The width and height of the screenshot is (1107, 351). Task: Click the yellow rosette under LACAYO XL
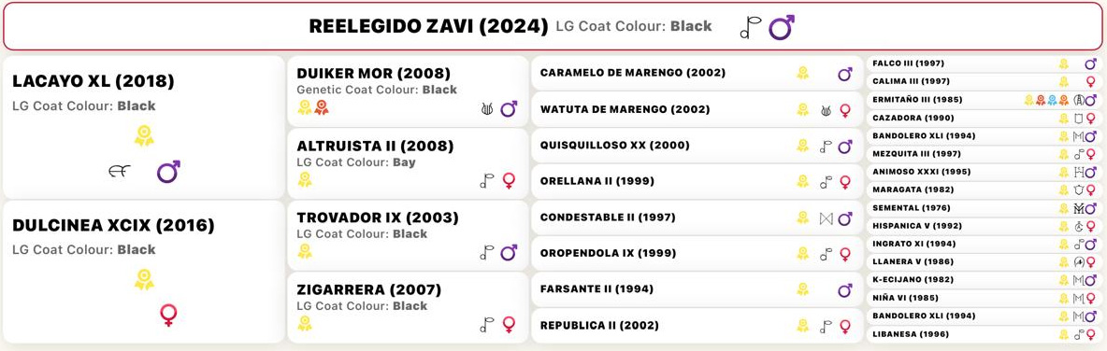[144, 135]
